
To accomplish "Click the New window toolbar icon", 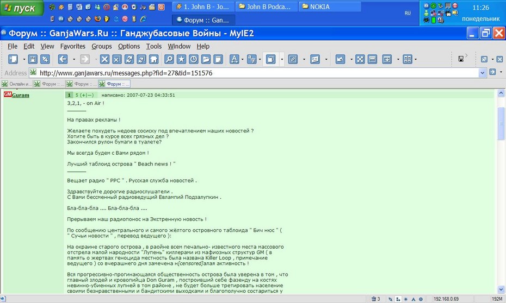I will (13, 59).
